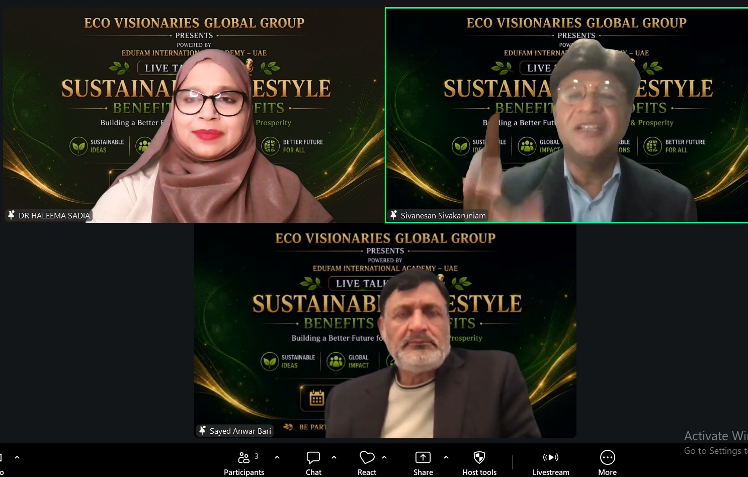The width and height of the screenshot is (748, 477).
Task: Open the Participants panel
Action: 244,463
